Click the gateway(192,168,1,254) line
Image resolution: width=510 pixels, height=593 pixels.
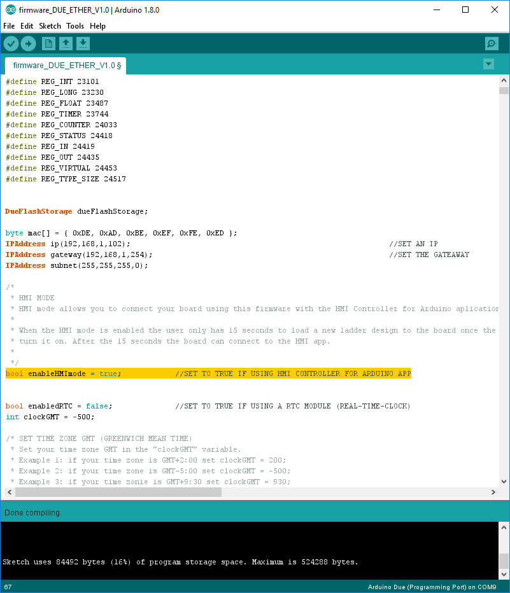click(79, 255)
